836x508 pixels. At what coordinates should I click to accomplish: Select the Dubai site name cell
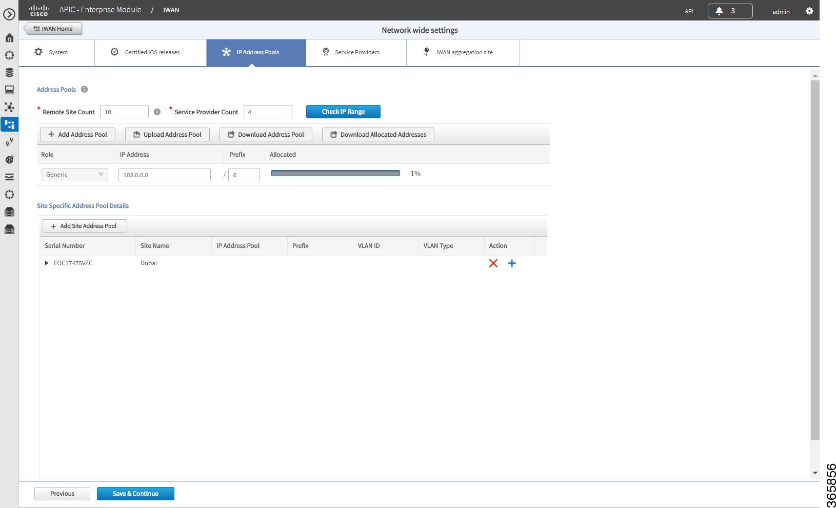(149, 263)
